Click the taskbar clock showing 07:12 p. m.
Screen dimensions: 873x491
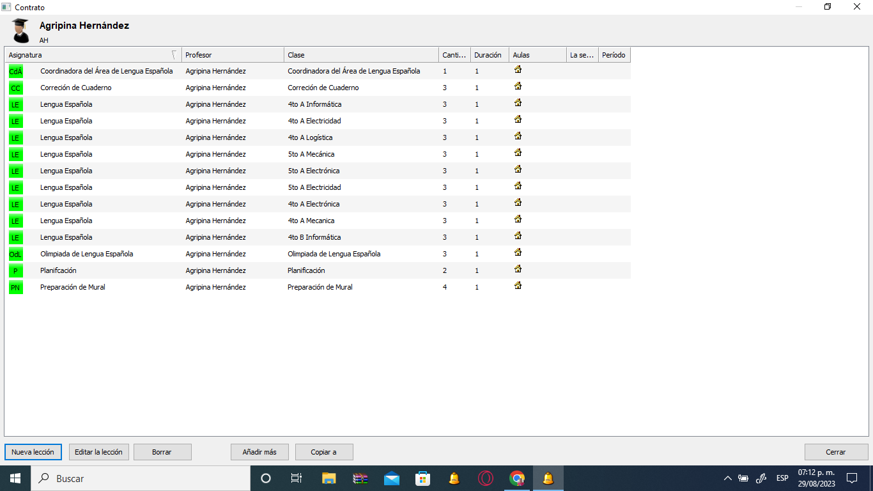816,478
